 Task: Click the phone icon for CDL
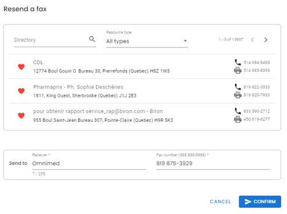(x=237, y=62)
